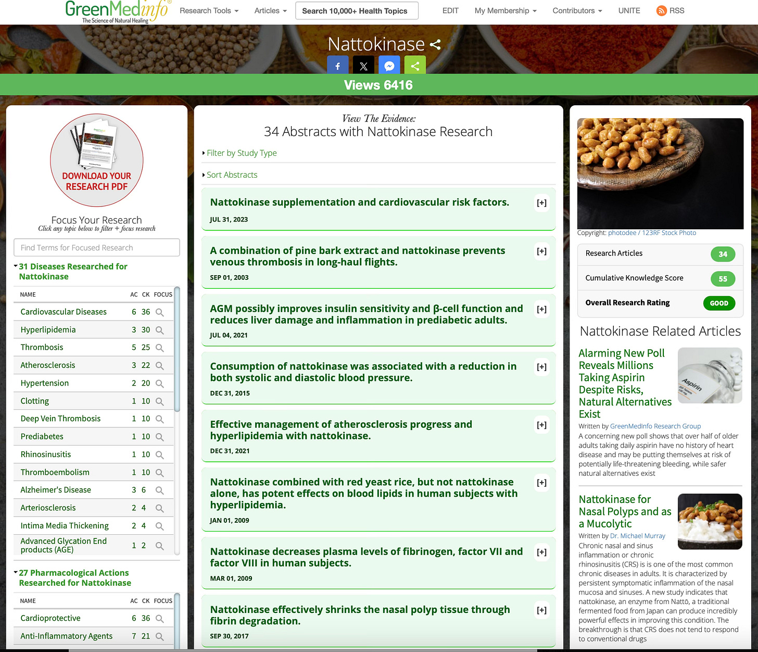Expand the nasal polyp tissue abstract [+]
Screen dimensions: 758x652
click(x=541, y=610)
